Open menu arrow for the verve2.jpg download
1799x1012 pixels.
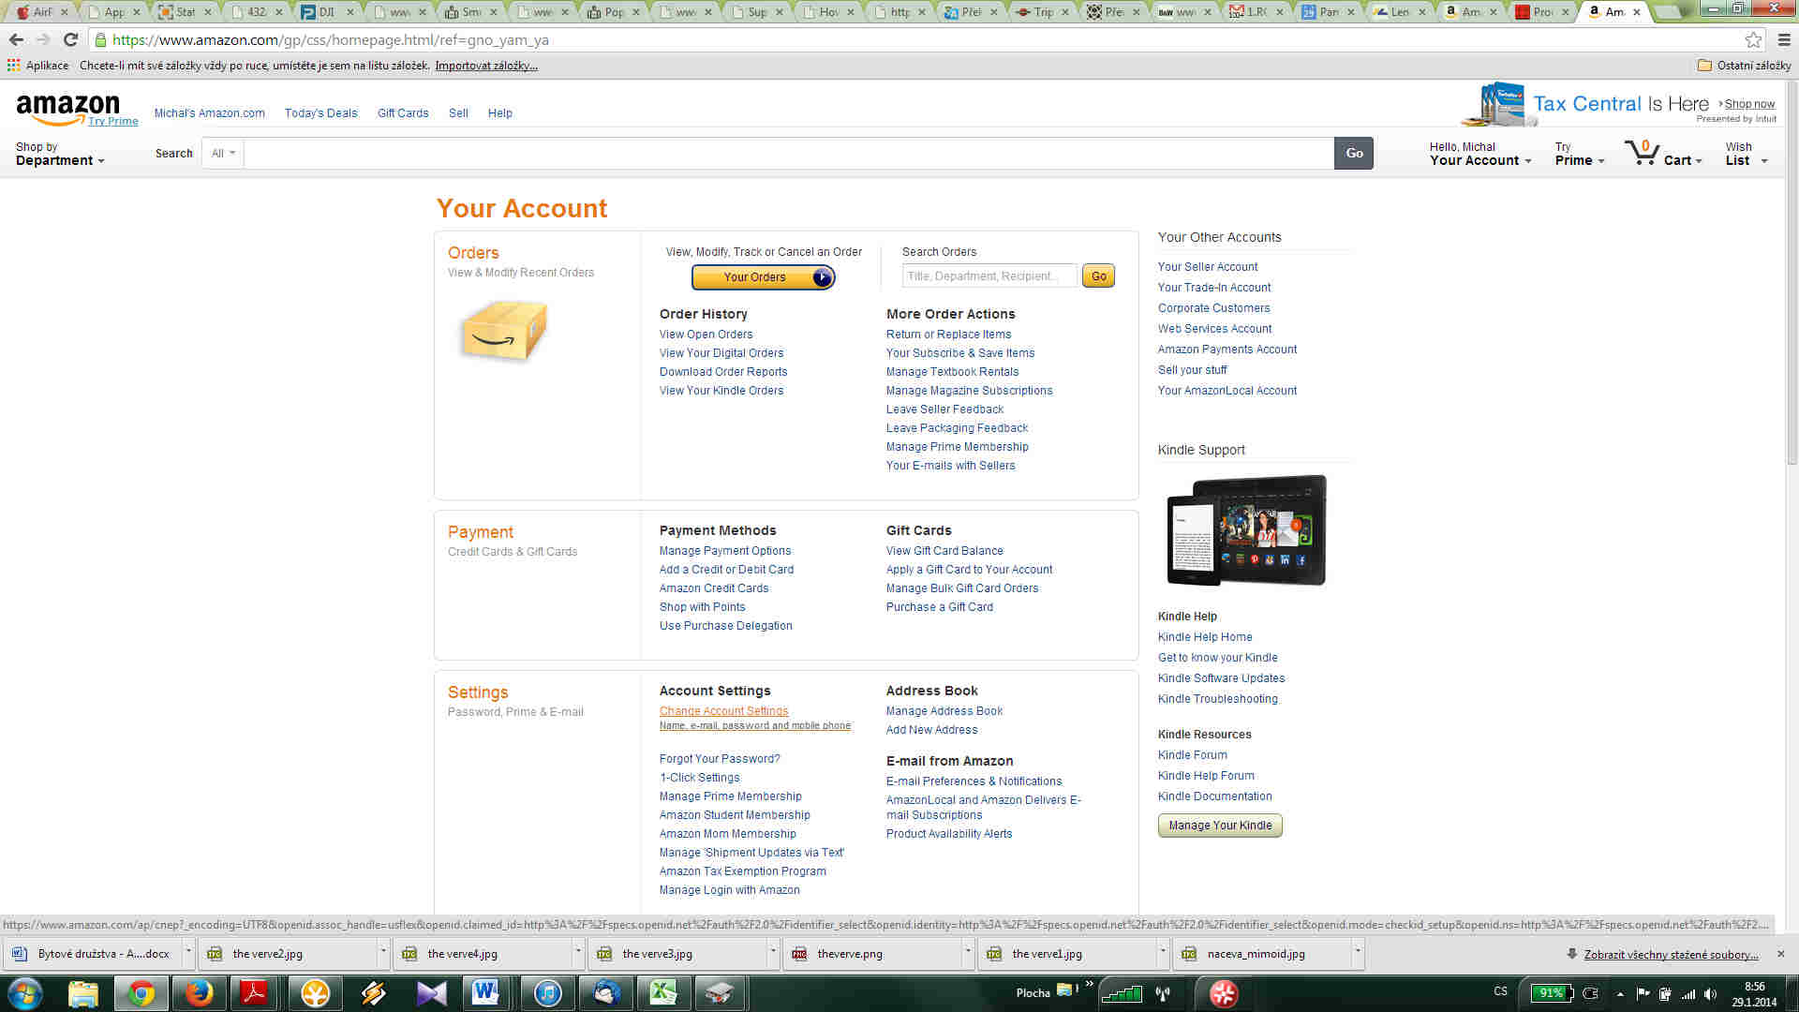(382, 954)
